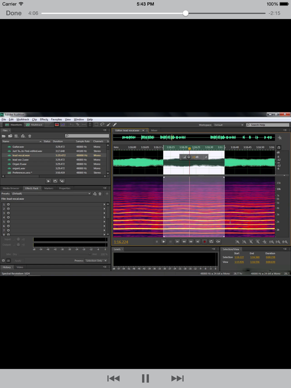Click the transport Stop button
The image size is (291, 388).
click(x=157, y=242)
